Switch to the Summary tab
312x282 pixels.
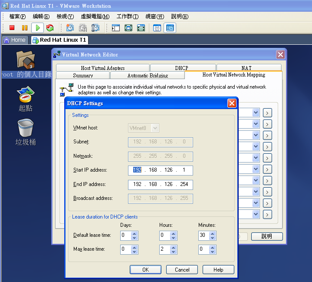83,75
